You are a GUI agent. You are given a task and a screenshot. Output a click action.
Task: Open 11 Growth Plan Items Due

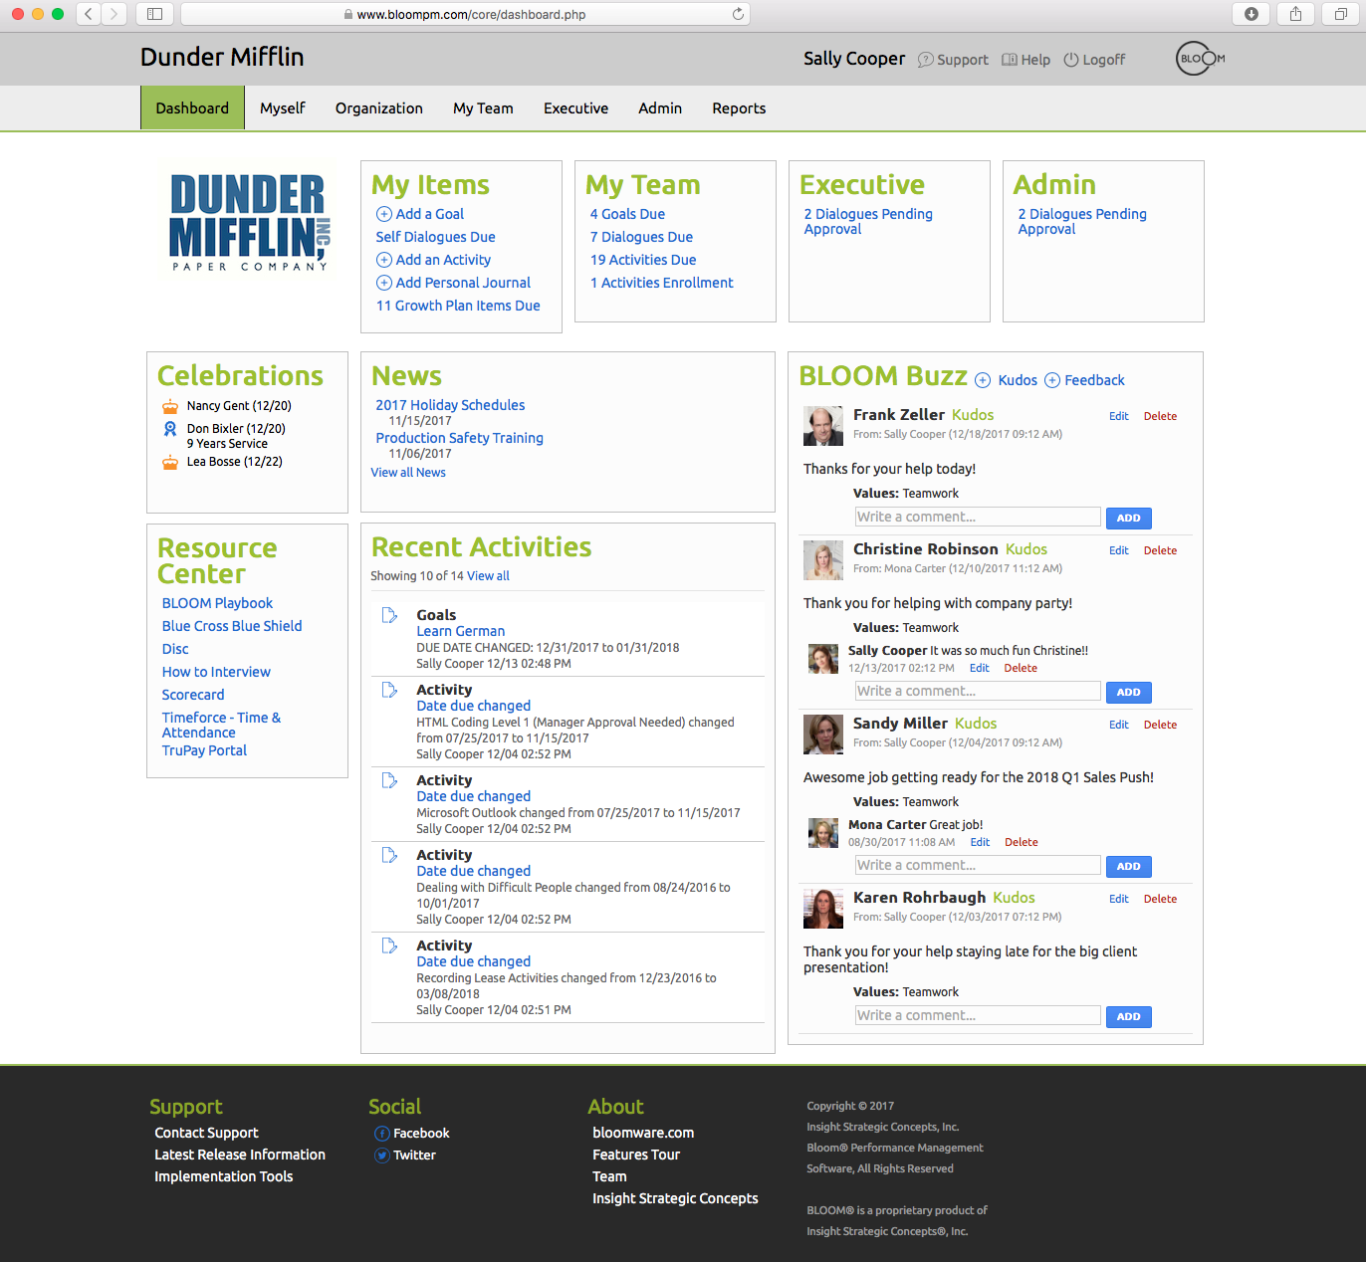tap(458, 306)
